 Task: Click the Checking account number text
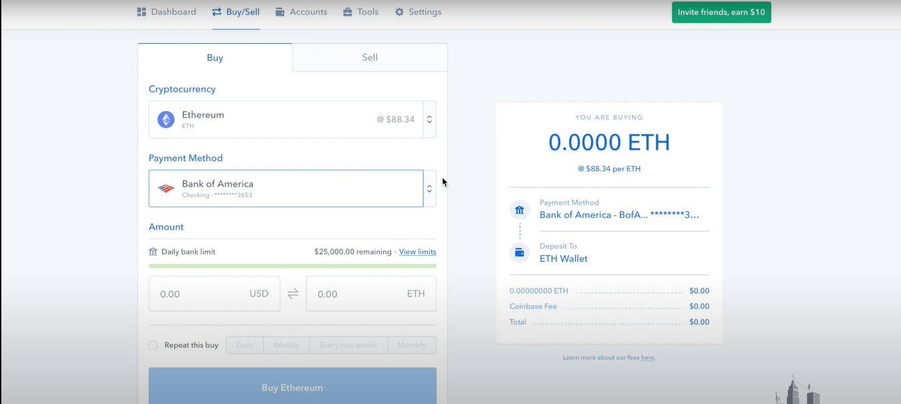[x=217, y=195]
